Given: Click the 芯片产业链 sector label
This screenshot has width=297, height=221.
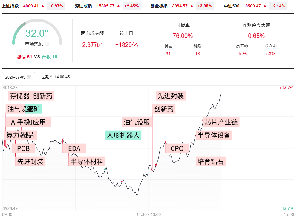Looking at the screenshot, I should click(x=221, y=122).
